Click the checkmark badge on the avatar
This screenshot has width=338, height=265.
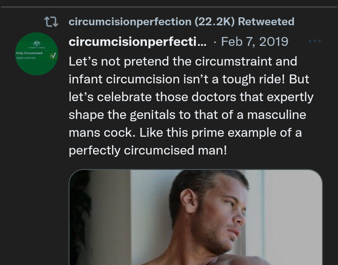pyautogui.click(x=53, y=56)
